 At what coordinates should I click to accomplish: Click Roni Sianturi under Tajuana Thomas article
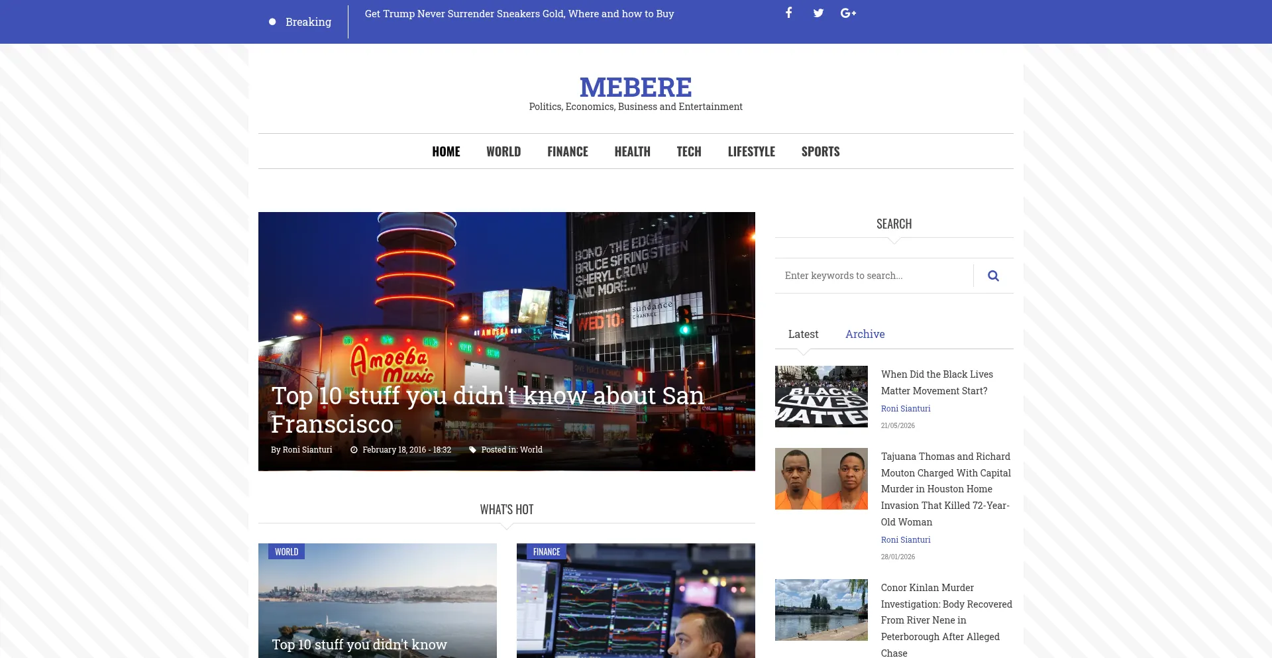point(906,540)
